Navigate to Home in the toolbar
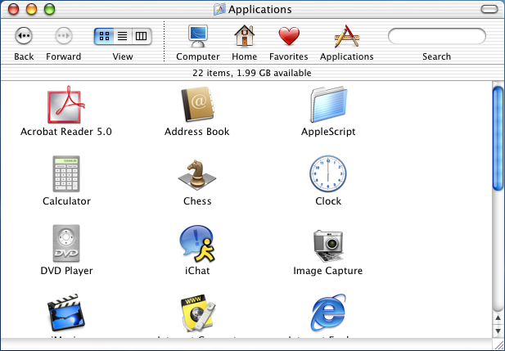The width and height of the screenshot is (505, 351). point(244,36)
